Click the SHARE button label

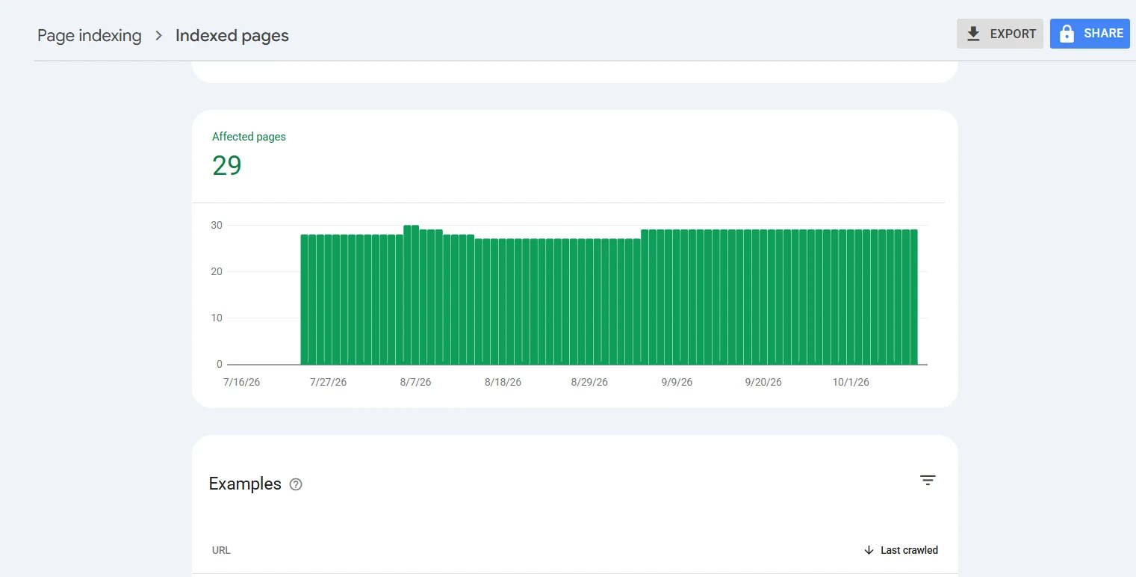[x=1104, y=34]
